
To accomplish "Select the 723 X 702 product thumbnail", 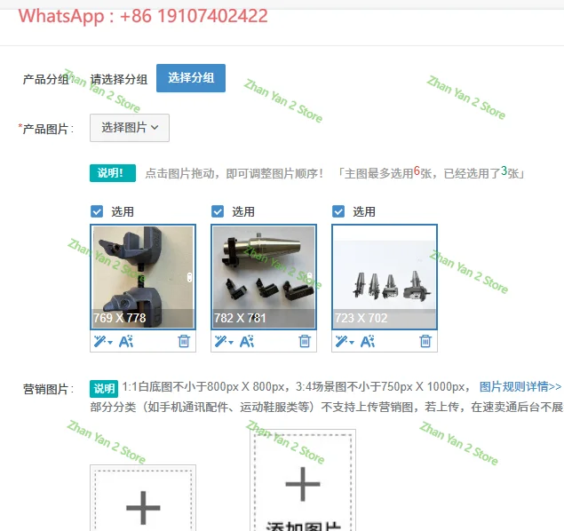I will (385, 277).
